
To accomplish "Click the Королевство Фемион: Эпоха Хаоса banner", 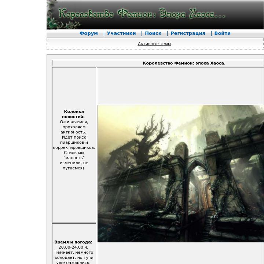I will pyautogui.click(x=155, y=15).
